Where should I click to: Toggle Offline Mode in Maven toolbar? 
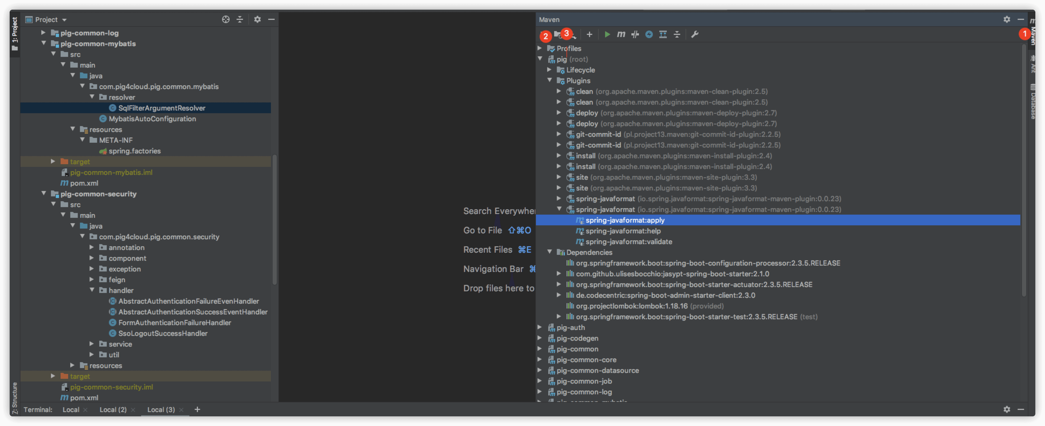[x=635, y=35]
